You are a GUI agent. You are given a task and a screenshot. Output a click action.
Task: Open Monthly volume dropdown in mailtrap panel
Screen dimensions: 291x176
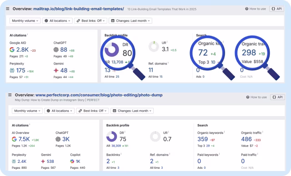(25, 21)
